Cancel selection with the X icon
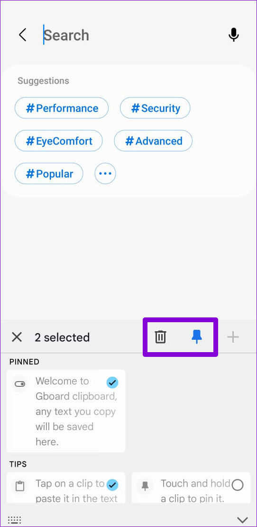Image resolution: width=257 pixels, height=527 pixels. (17, 337)
